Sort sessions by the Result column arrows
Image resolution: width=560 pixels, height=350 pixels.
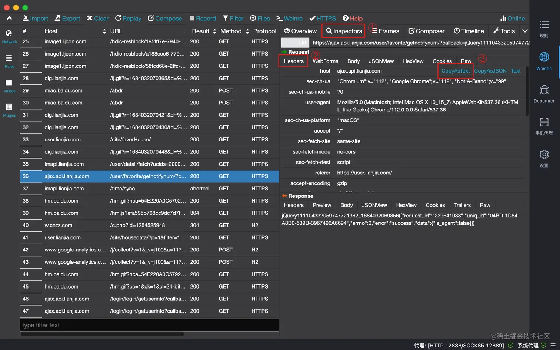215,31
